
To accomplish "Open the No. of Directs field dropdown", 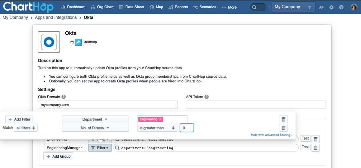I will tap(95, 128).
